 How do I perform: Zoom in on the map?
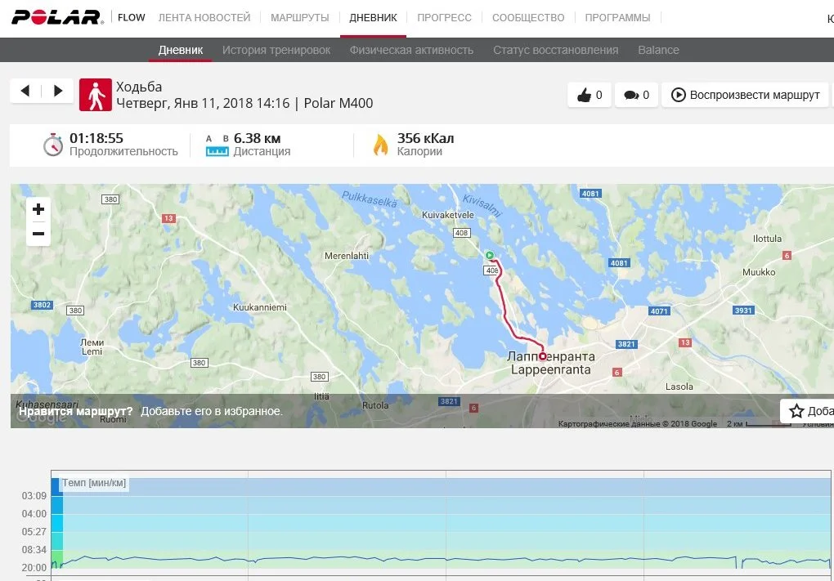(x=38, y=209)
